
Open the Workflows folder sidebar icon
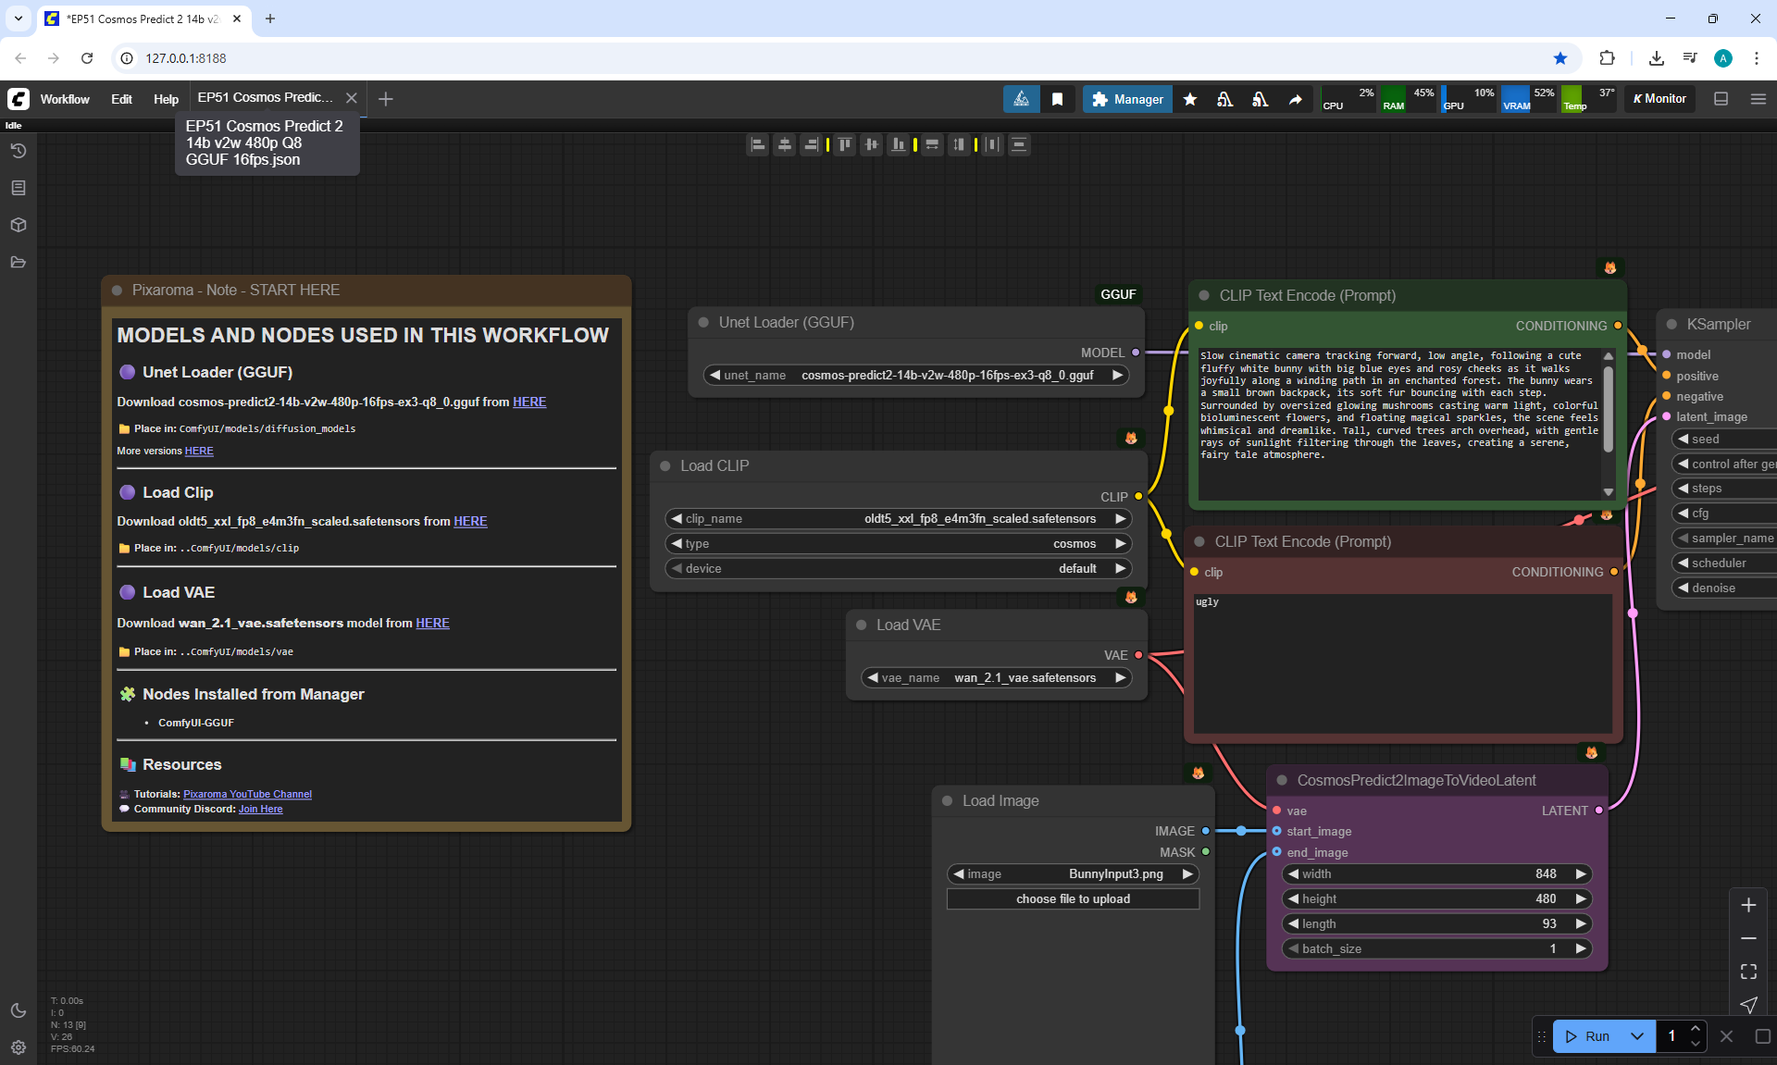click(19, 262)
